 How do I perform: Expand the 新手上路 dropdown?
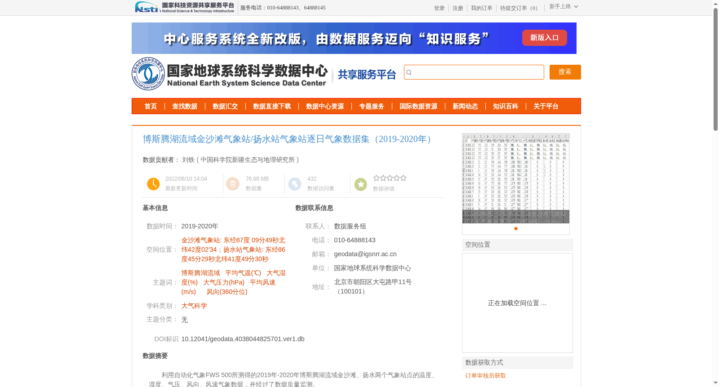[564, 6]
